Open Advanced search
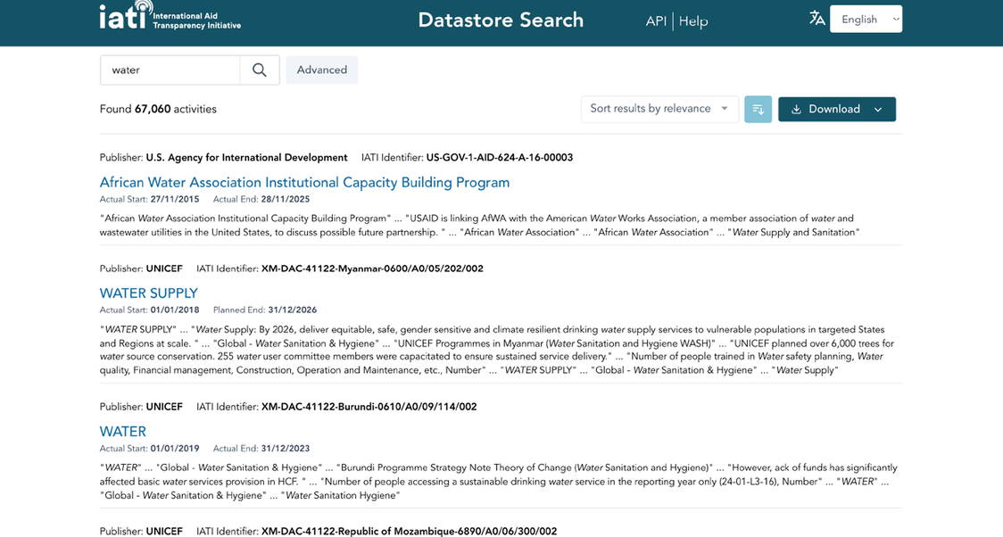This screenshot has width=1003, height=537. click(322, 70)
